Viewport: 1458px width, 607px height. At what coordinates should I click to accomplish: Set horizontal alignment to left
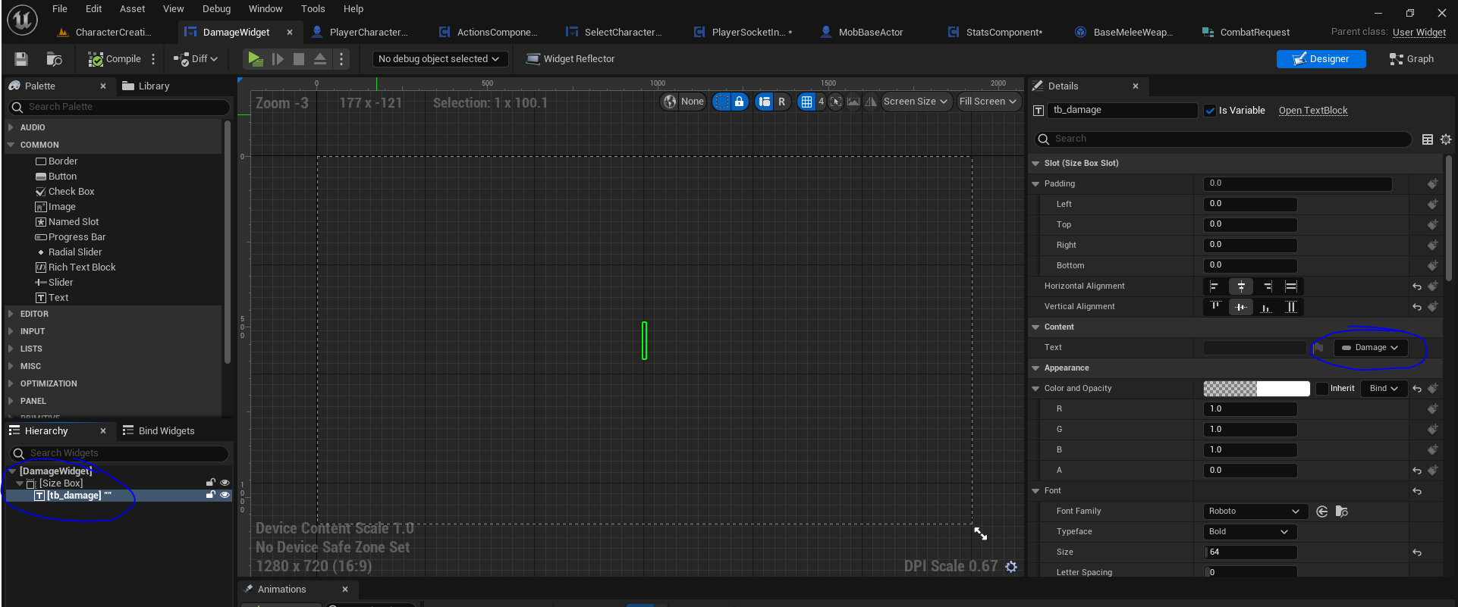[x=1214, y=286]
